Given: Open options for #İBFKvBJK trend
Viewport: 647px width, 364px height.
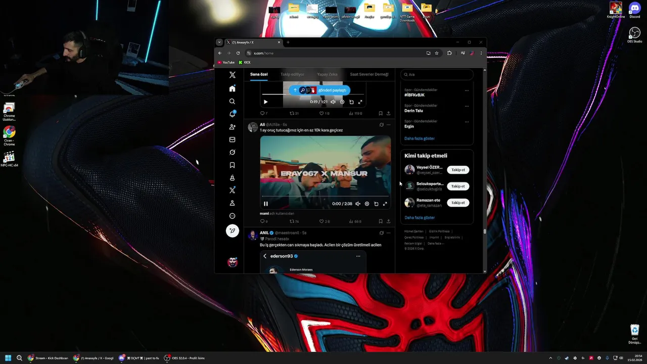Looking at the screenshot, I should (467, 91).
